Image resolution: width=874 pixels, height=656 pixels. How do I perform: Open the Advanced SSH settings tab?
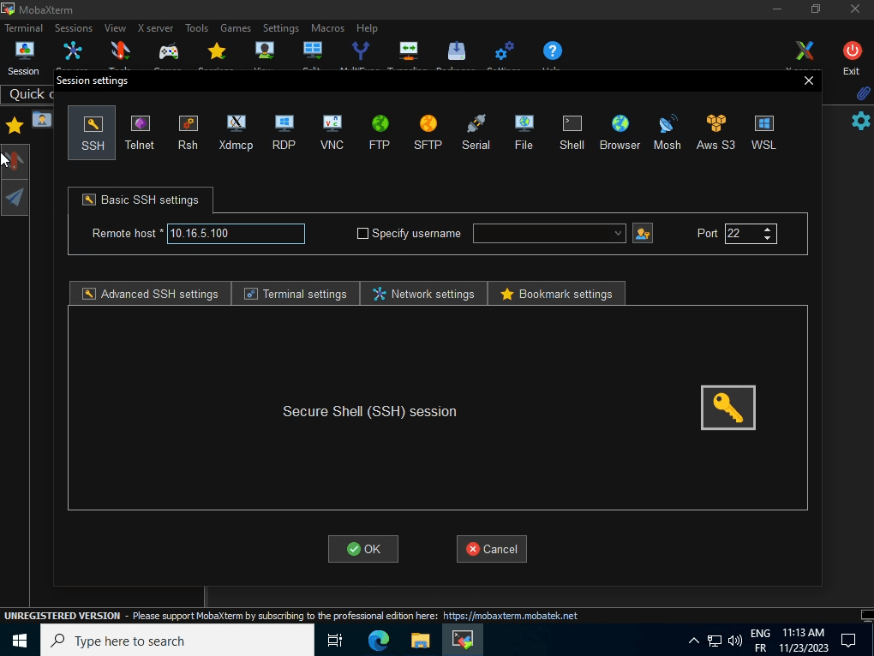(150, 294)
